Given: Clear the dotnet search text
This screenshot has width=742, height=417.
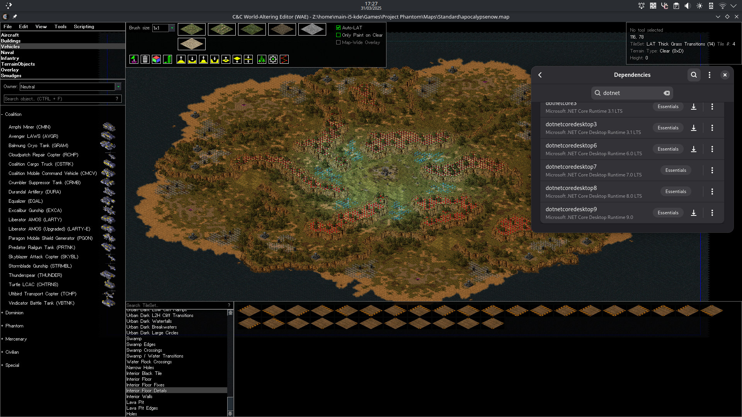Looking at the screenshot, I should pyautogui.click(x=667, y=93).
